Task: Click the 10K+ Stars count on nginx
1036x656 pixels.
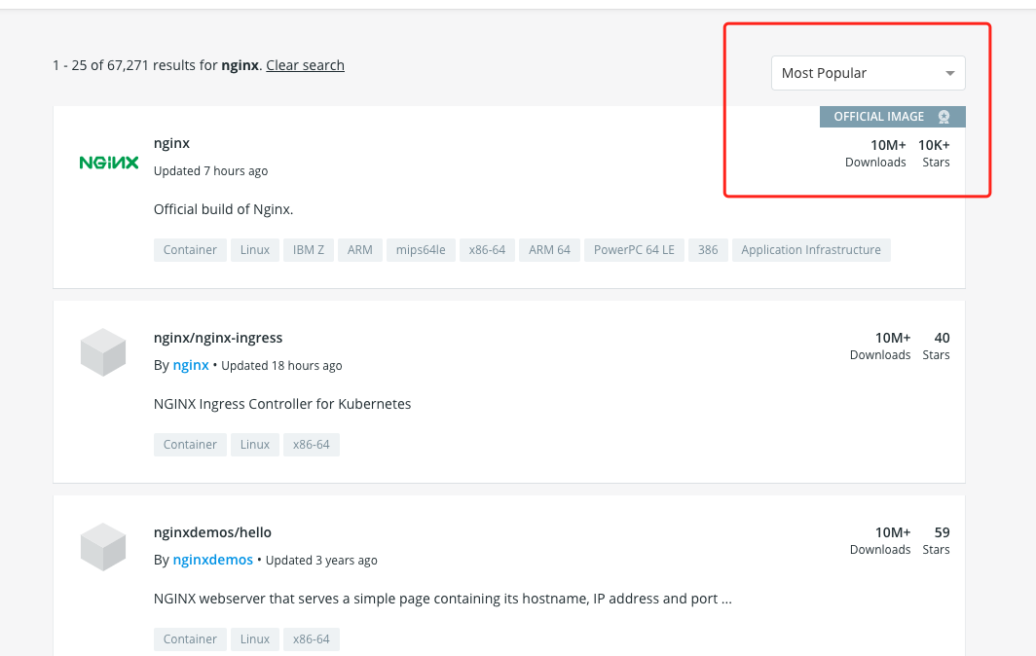Action: [935, 153]
